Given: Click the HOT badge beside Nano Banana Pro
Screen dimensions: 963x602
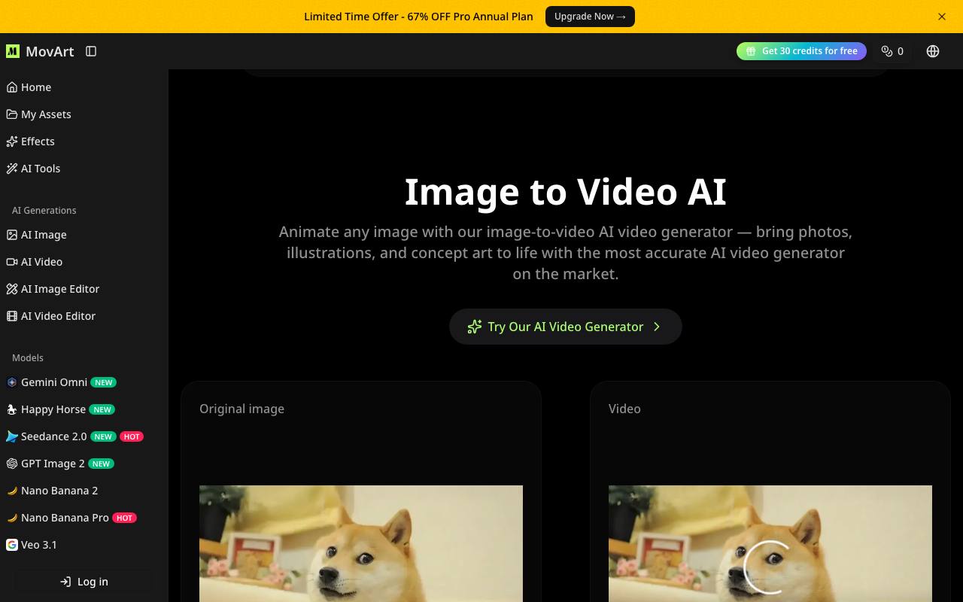Looking at the screenshot, I should click(124, 518).
